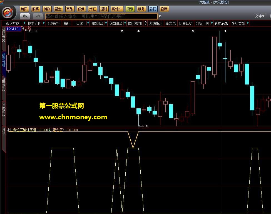Click the forward arrow navigation button

[x=38, y=16]
